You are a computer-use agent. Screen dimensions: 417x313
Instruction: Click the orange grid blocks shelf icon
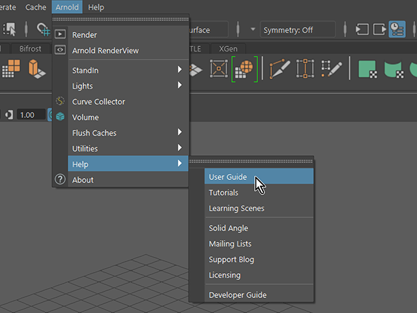pyautogui.click(x=11, y=68)
